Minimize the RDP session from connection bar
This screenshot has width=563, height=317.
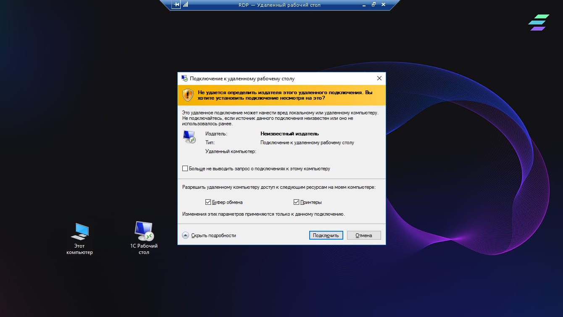click(364, 5)
